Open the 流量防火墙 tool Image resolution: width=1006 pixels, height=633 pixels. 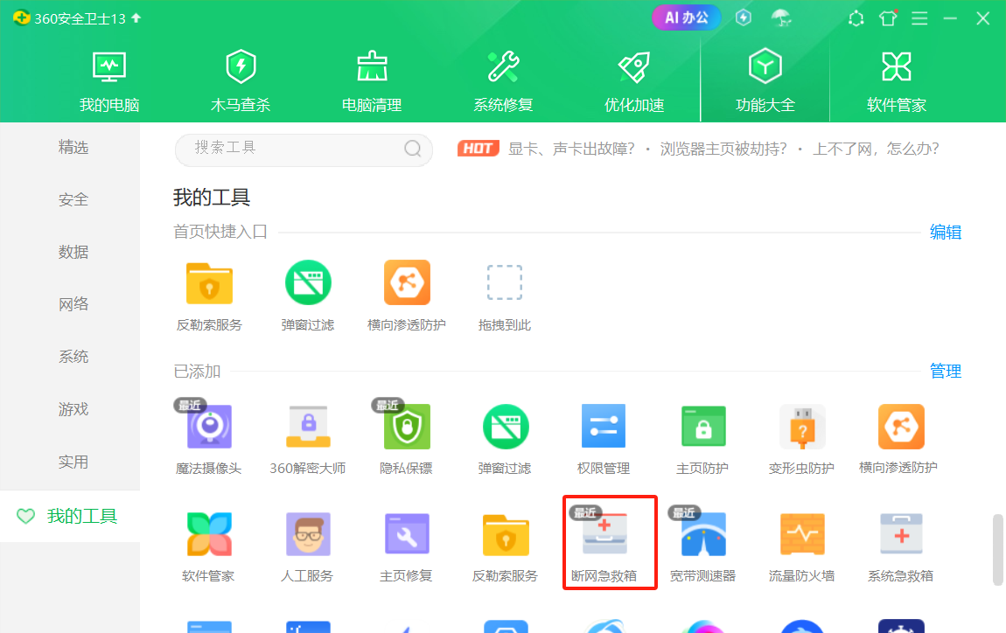pyautogui.click(x=801, y=535)
